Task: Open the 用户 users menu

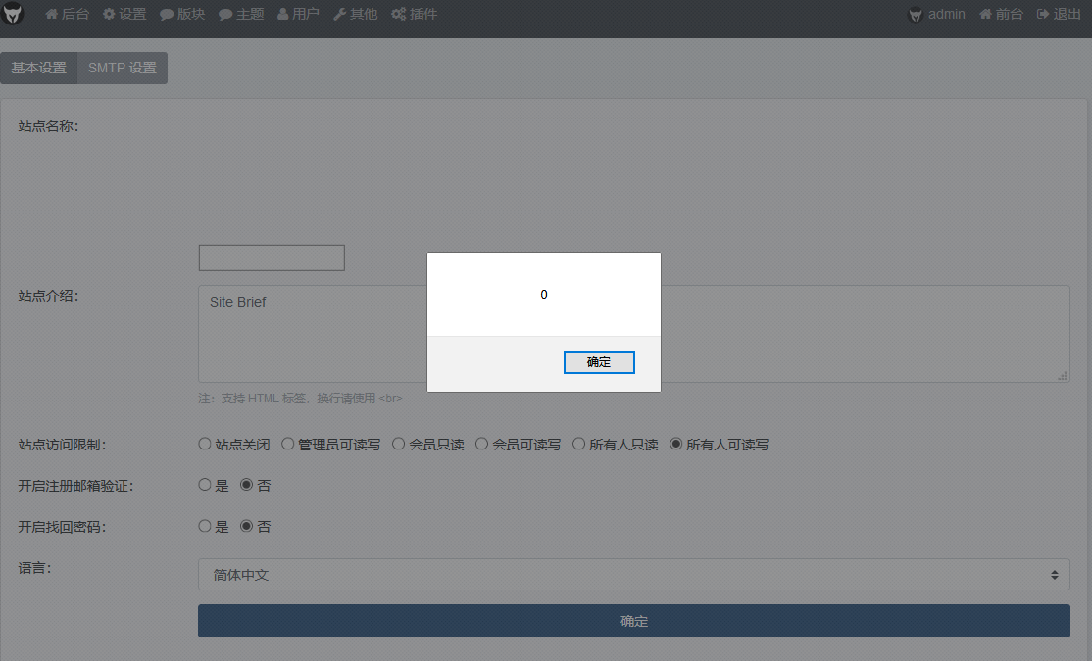Action: (298, 14)
